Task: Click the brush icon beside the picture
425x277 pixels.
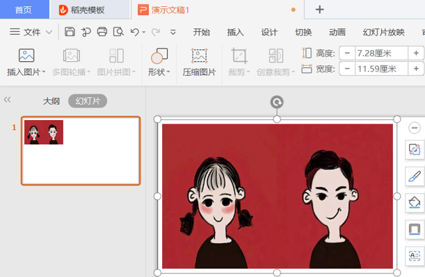Action: coord(415,176)
